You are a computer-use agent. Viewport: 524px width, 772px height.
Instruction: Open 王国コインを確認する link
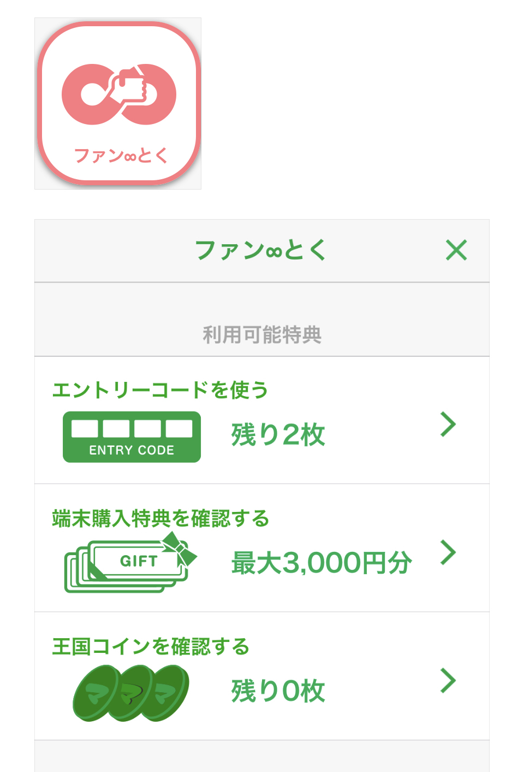(151, 647)
